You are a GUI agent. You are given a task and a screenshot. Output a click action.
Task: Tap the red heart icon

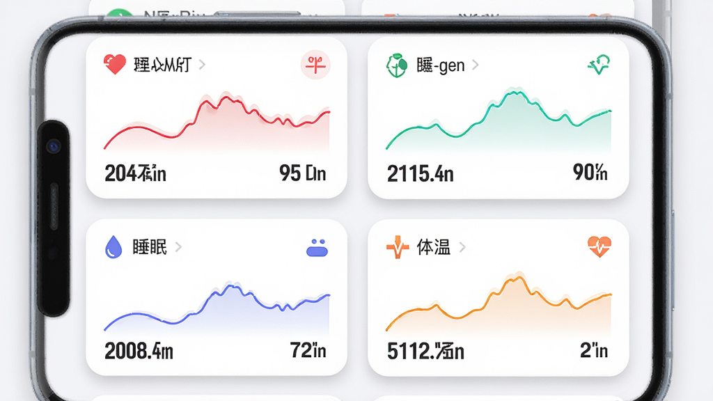tap(115, 64)
